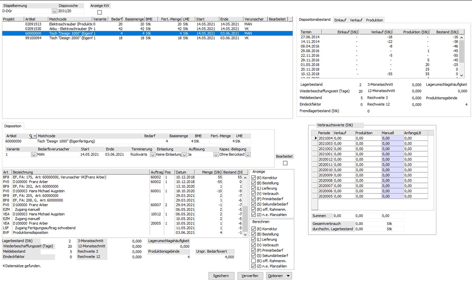Screen dimensions: 472x281
Task: Select the Akku - Elektroschrauber row
Action: coord(70,28)
